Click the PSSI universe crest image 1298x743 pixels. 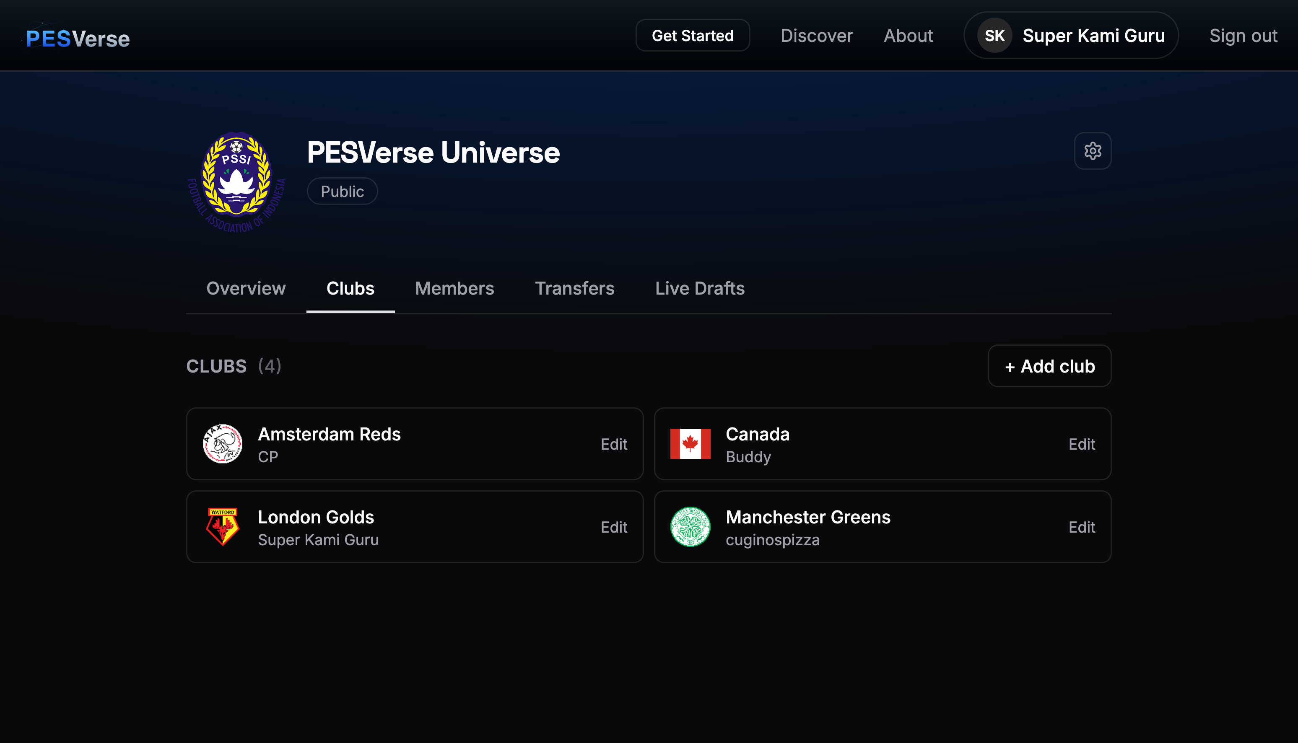pyautogui.click(x=236, y=182)
